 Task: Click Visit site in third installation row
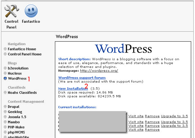[136, 126]
